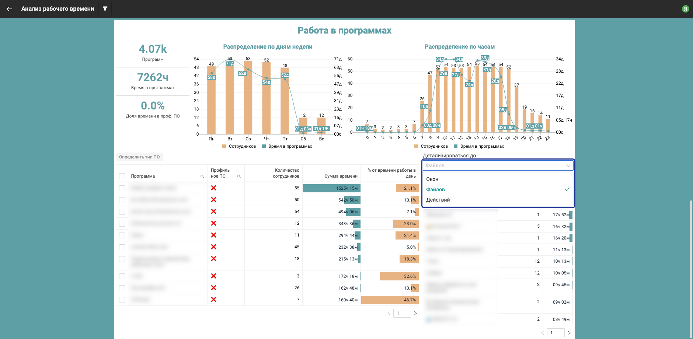Screen dimensions: 693x339
Task: Open the green user avatar icon
Action: coord(685,9)
